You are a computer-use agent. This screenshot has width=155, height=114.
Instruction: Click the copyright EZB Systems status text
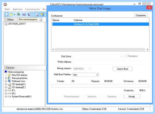click(x=40, y=109)
